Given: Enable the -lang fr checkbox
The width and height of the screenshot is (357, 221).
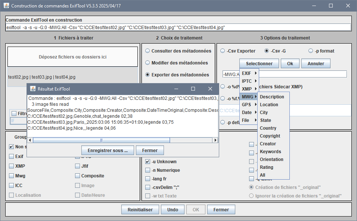Looking at the screenshot, I should 148,179.
